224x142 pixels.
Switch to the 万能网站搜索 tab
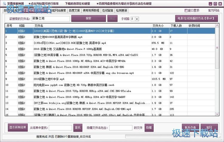58,10
